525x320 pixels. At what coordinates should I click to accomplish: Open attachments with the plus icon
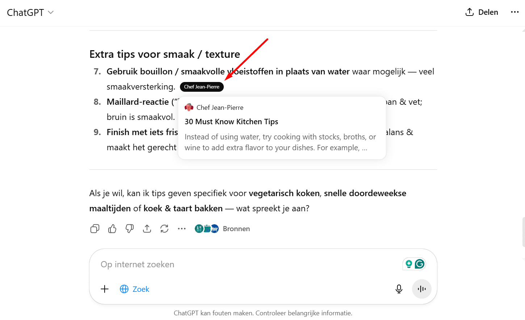[105, 289]
